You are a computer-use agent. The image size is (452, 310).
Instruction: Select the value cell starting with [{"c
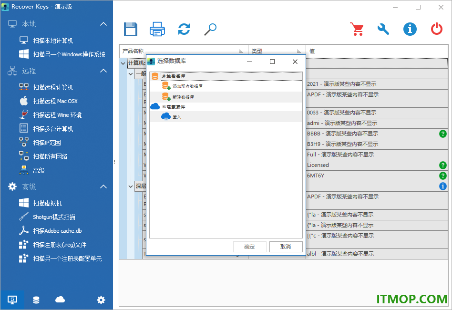coord(377,239)
